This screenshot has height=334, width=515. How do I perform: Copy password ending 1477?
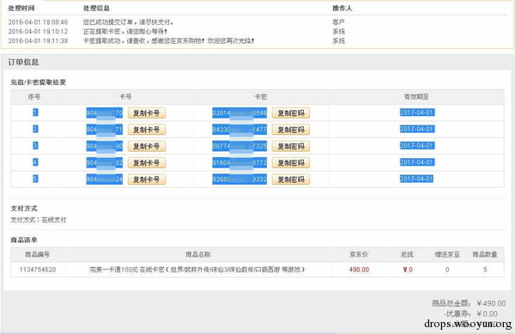point(291,130)
